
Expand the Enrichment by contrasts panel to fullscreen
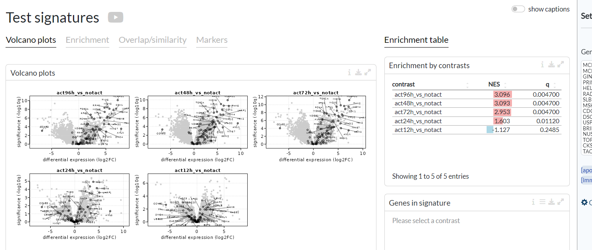click(x=561, y=64)
